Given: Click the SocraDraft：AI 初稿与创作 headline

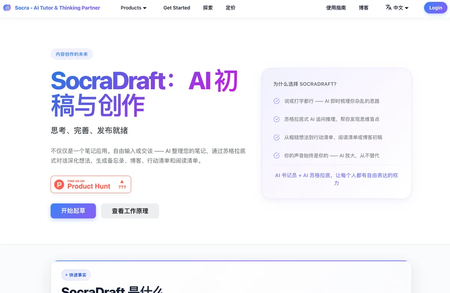Looking at the screenshot, I should coord(144,93).
